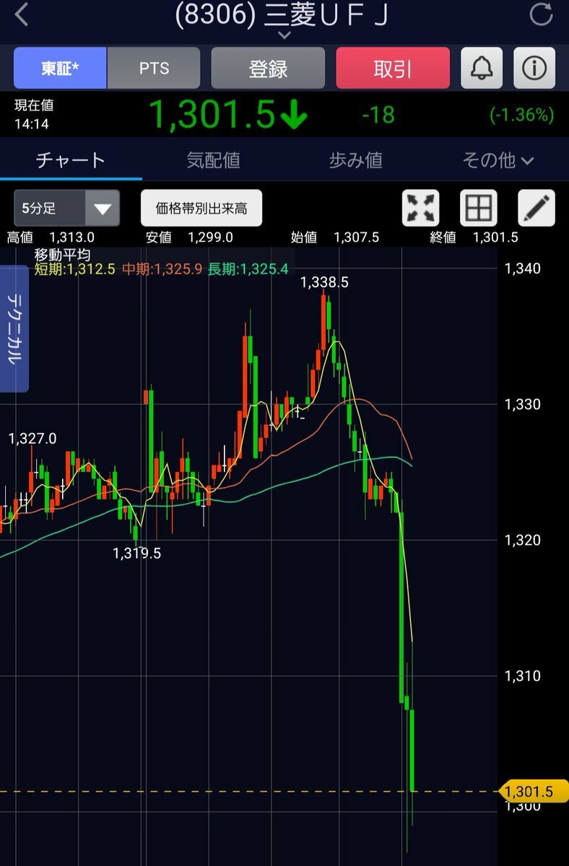Tap the 1,319.5 chart low label
Image resolution: width=569 pixels, height=866 pixels.
point(136,554)
